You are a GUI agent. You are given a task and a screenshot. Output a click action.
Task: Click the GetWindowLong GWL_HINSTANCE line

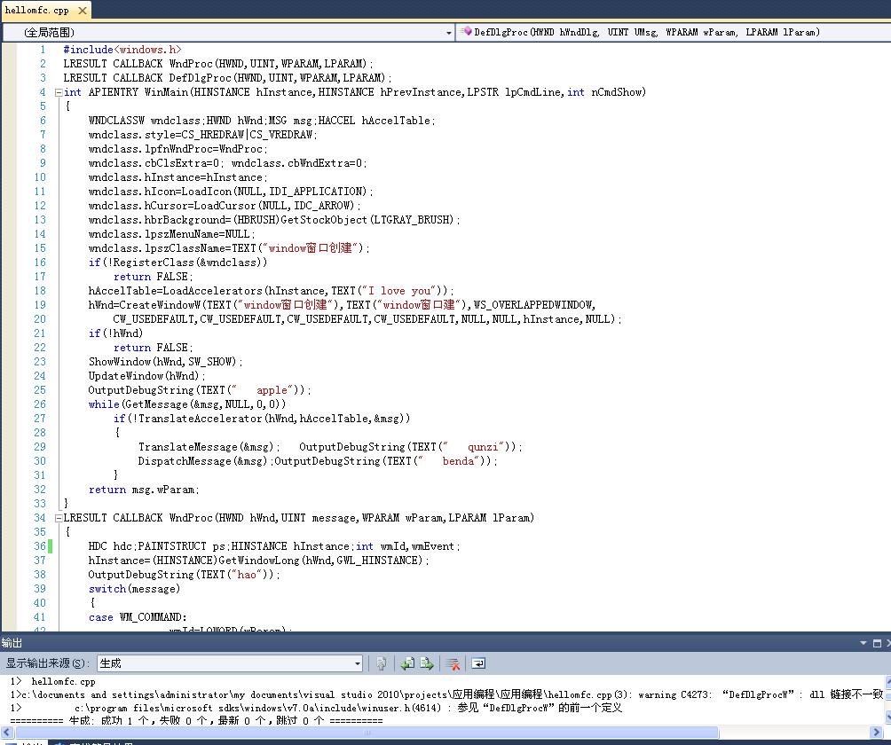[x=258, y=561]
